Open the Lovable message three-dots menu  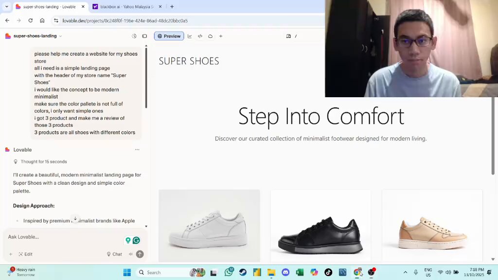tap(137, 150)
